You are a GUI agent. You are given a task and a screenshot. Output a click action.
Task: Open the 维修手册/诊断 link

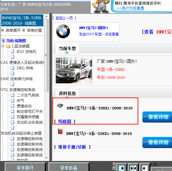pyautogui.click(x=72, y=147)
